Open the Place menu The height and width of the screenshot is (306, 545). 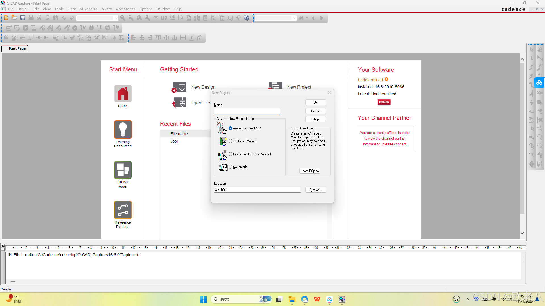(x=72, y=9)
